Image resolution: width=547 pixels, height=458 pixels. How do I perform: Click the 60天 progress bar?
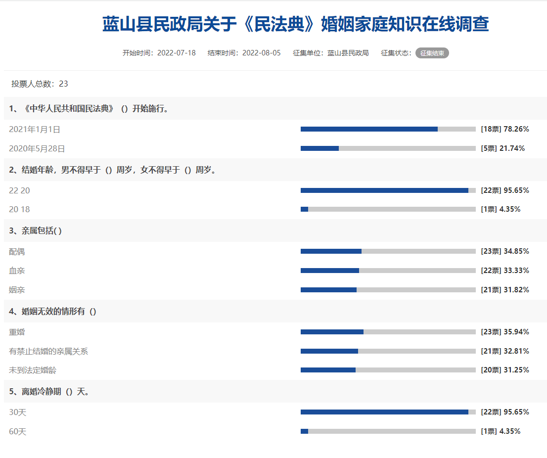[388, 431]
